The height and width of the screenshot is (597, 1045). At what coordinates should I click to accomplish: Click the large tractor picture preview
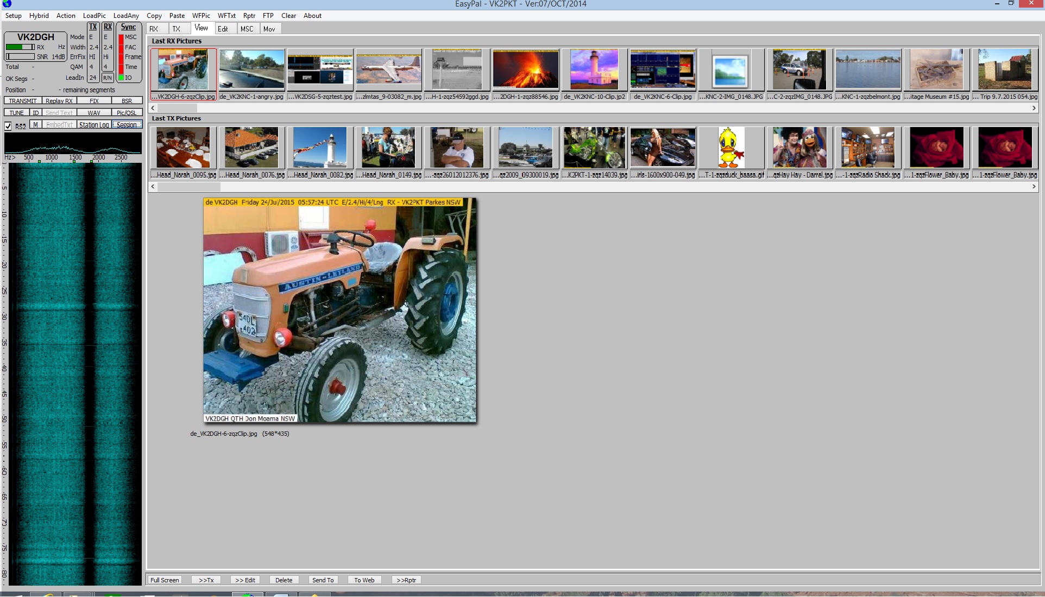point(339,310)
